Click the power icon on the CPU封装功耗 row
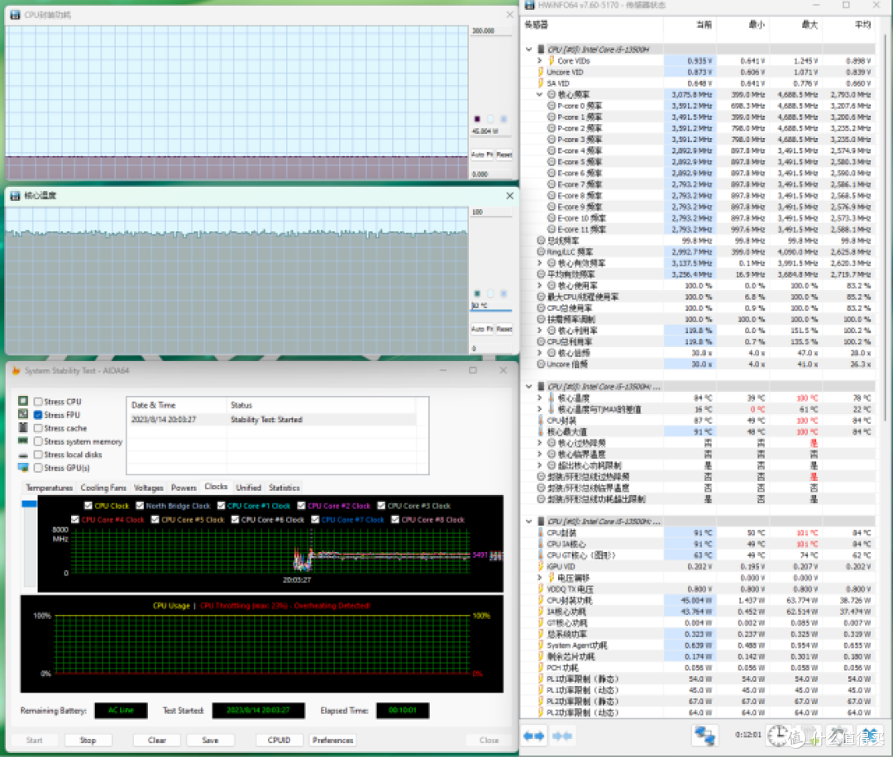The width and height of the screenshot is (893, 757). 541,601
